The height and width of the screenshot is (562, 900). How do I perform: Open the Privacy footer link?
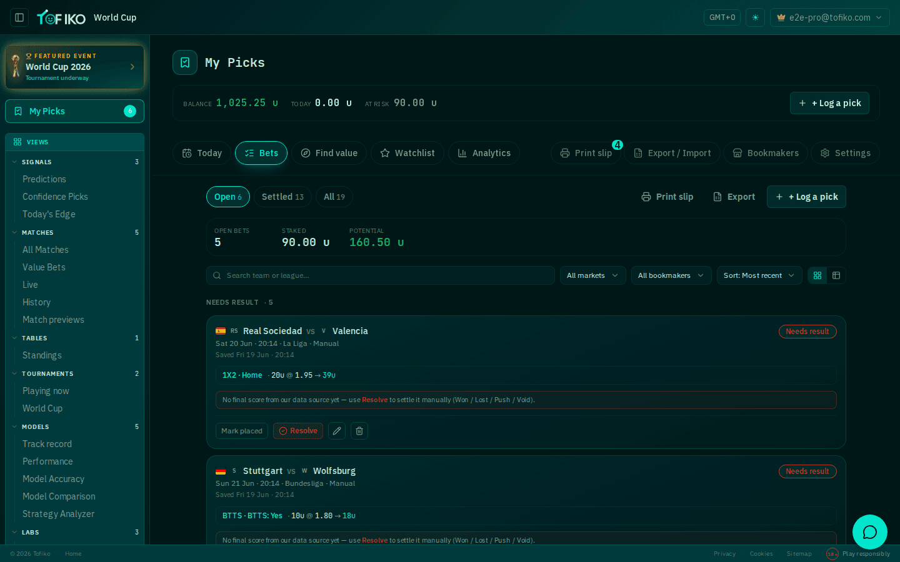click(724, 554)
